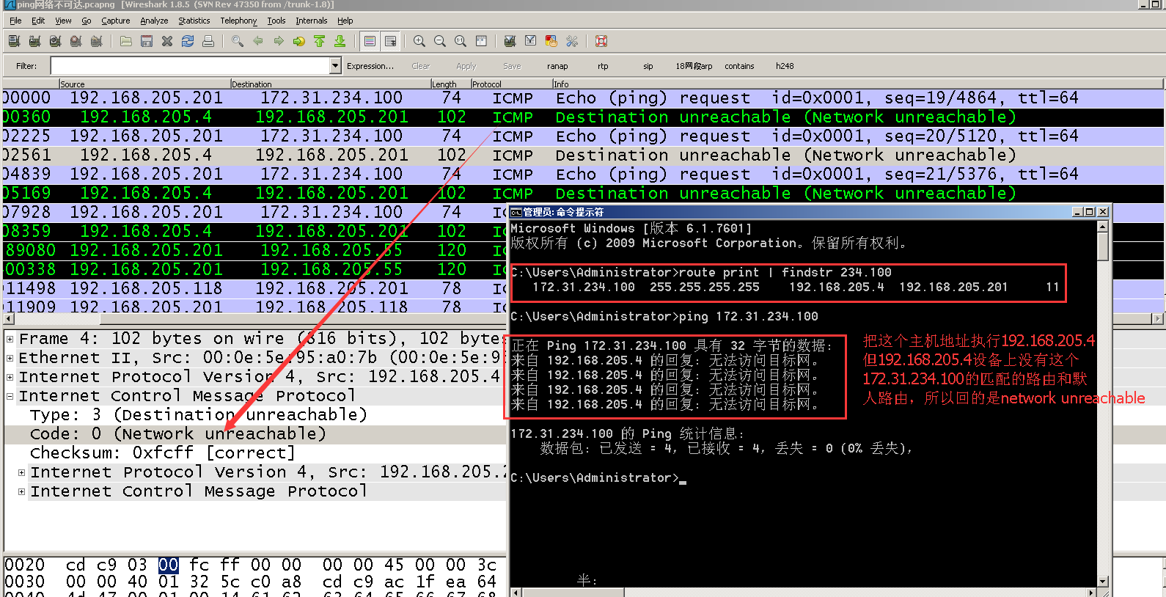
Task: Select Destination unreachable packet row 02561
Action: click(583, 155)
